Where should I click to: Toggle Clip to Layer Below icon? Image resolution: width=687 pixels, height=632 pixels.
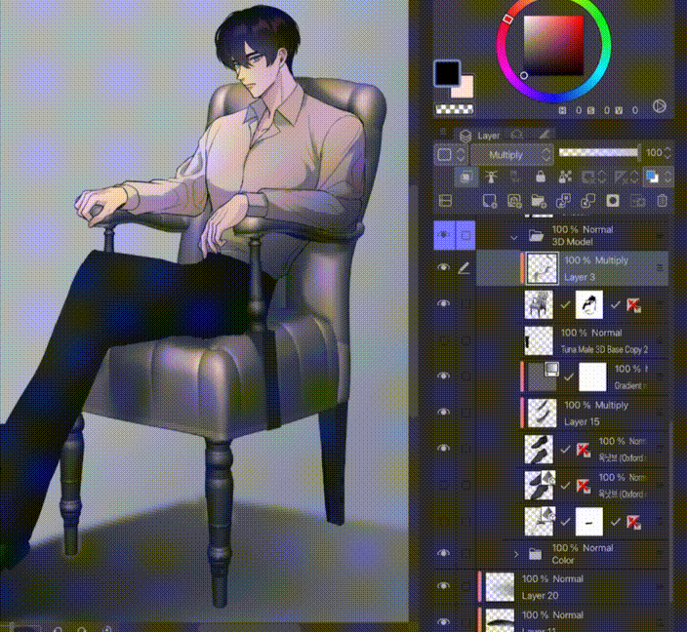point(466,177)
